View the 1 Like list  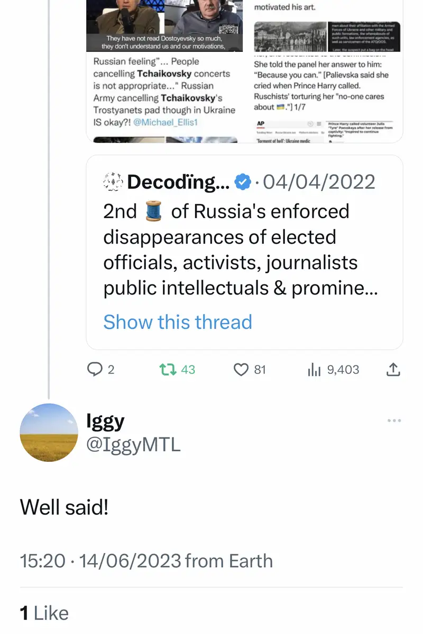pyautogui.click(x=44, y=613)
